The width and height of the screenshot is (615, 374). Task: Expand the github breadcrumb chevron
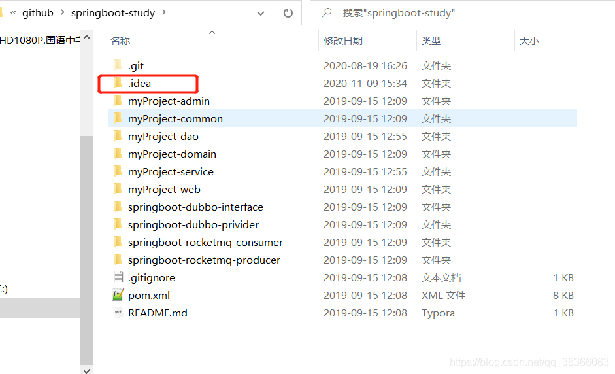(62, 12)
